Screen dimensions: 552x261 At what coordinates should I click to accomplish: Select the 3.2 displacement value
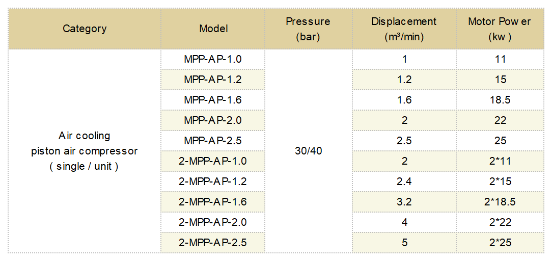[404, 202]
